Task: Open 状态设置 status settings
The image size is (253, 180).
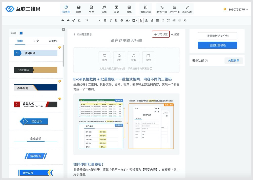Action: coord(161,34)
